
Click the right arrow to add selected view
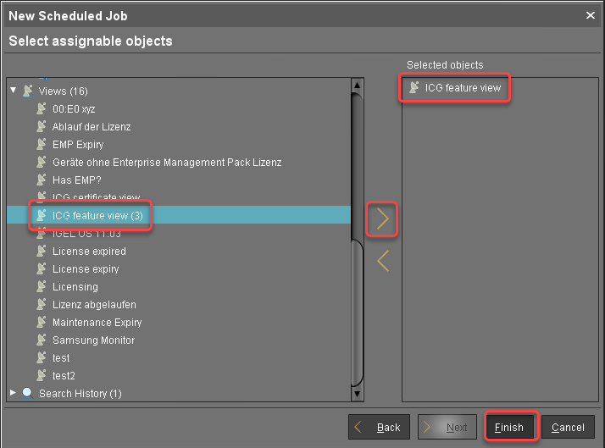[383, 219]
